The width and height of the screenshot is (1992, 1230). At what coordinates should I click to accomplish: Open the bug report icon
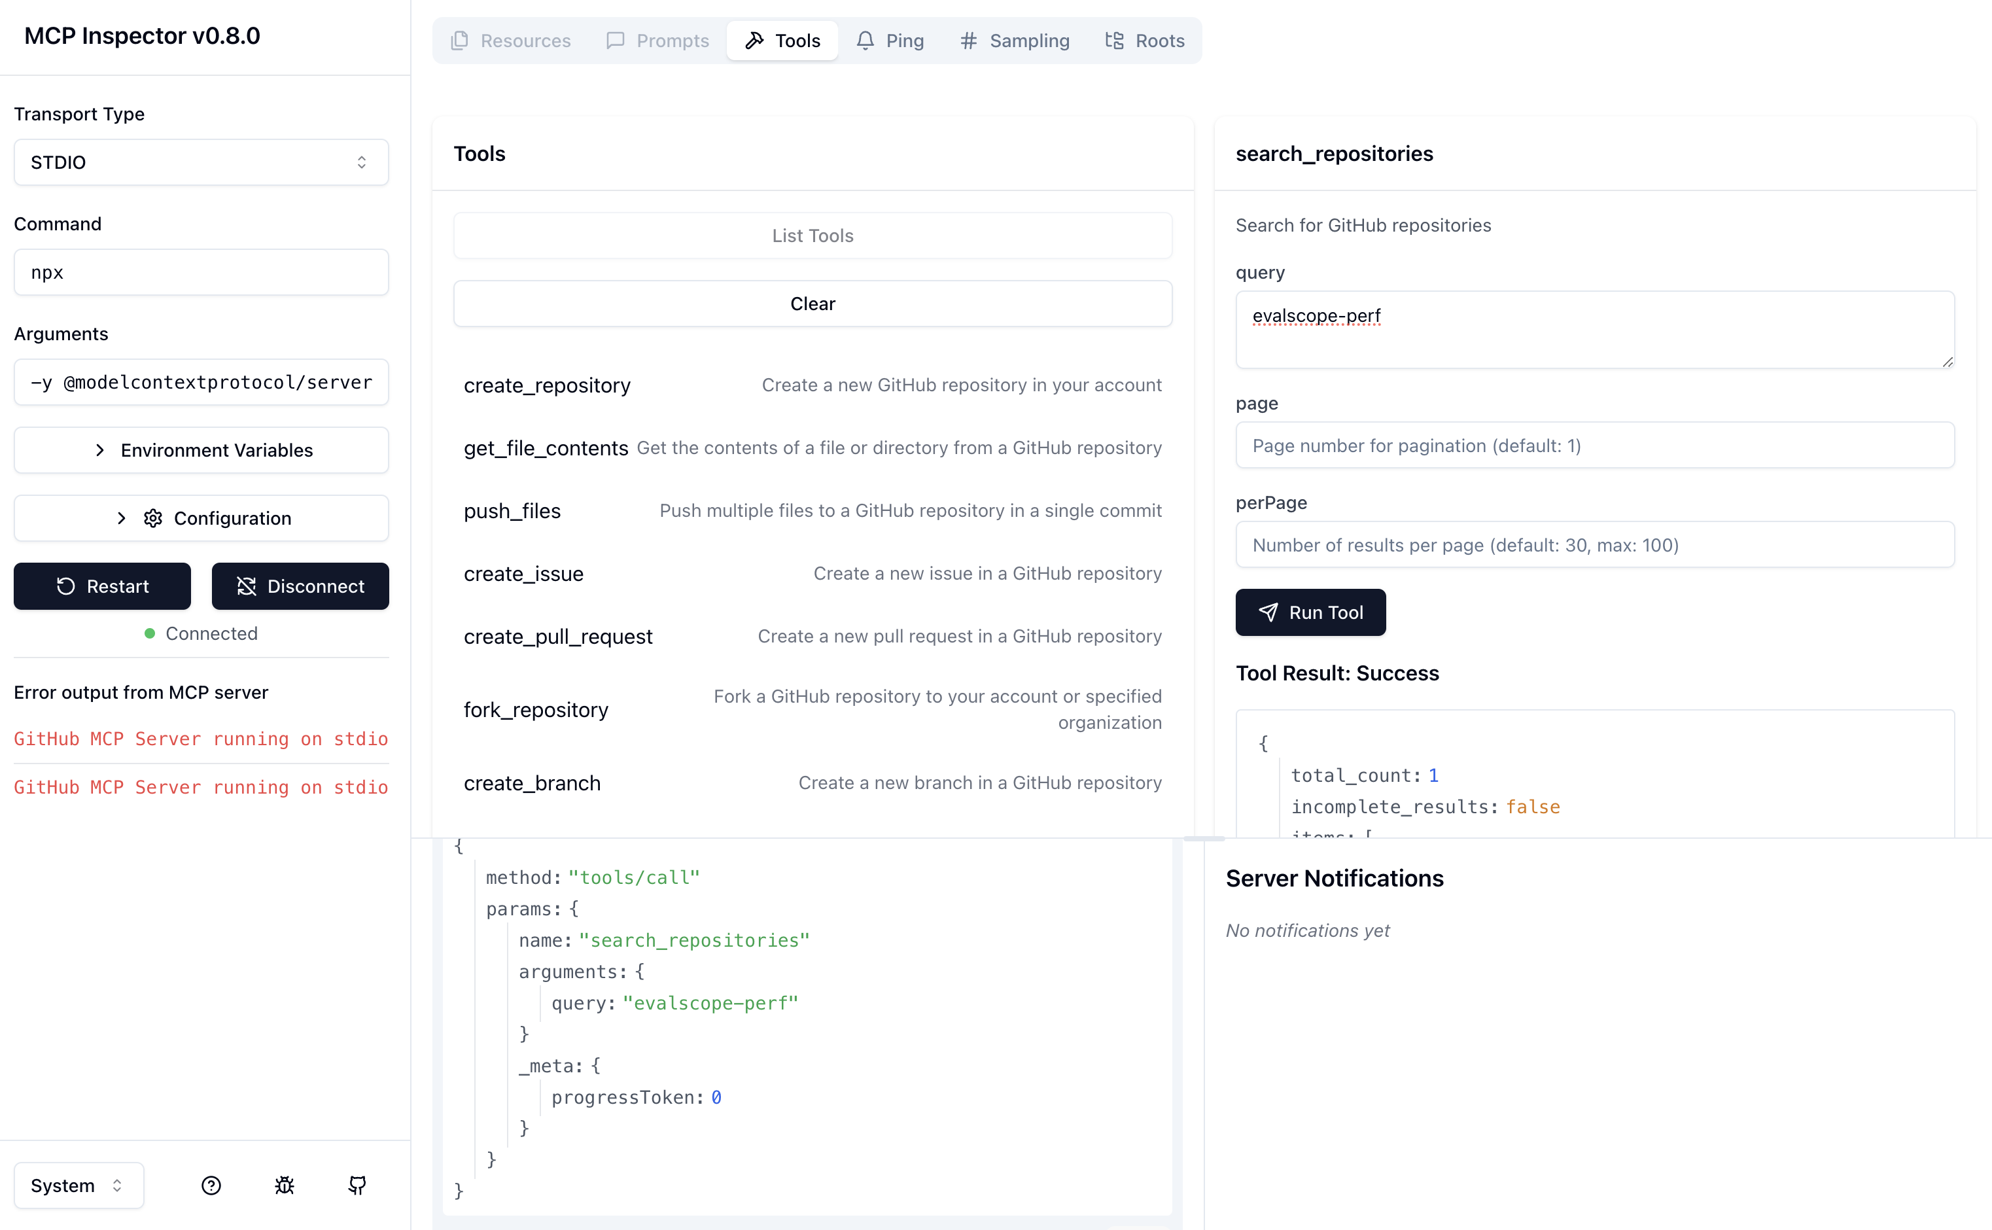click(284, 1186)
